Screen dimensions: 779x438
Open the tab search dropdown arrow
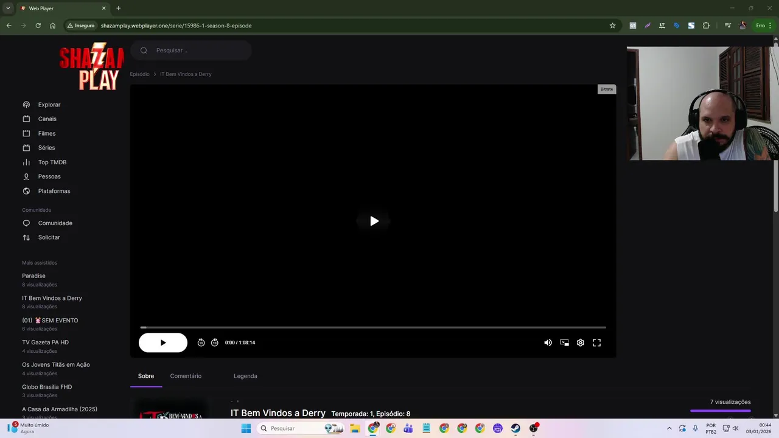coord(8,9)
